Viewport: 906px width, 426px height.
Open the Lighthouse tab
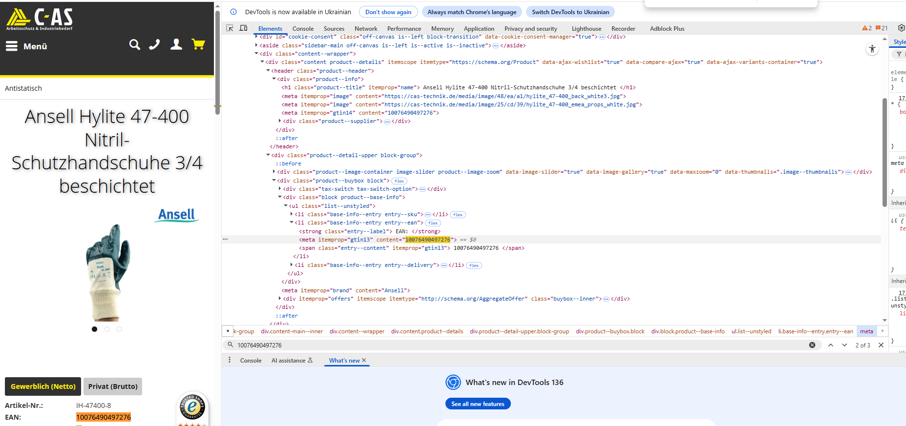(587, 29)
